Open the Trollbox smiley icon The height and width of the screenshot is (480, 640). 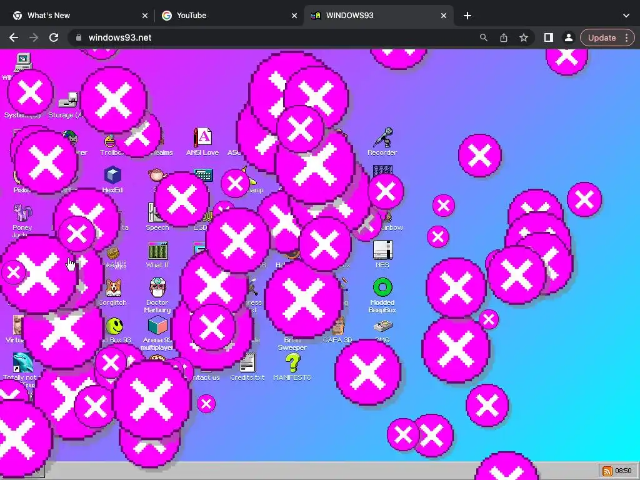tap(110, 141)
